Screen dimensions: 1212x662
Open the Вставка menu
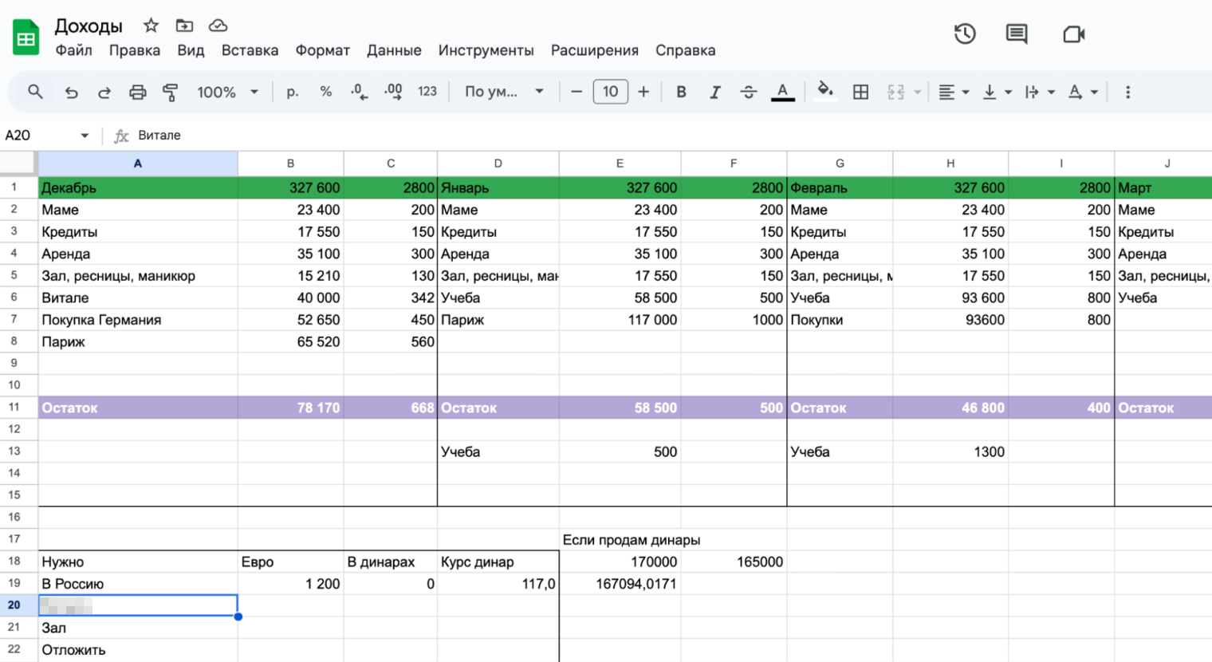click(x=250, y=50)
